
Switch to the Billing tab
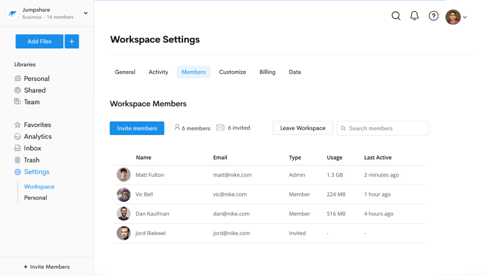pos(267,72)
